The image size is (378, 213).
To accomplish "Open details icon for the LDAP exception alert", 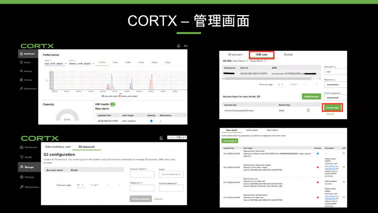I will click(344, 182).
